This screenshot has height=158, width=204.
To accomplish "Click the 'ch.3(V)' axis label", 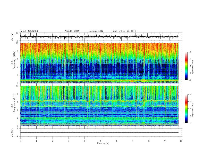I will click(12, 132).
